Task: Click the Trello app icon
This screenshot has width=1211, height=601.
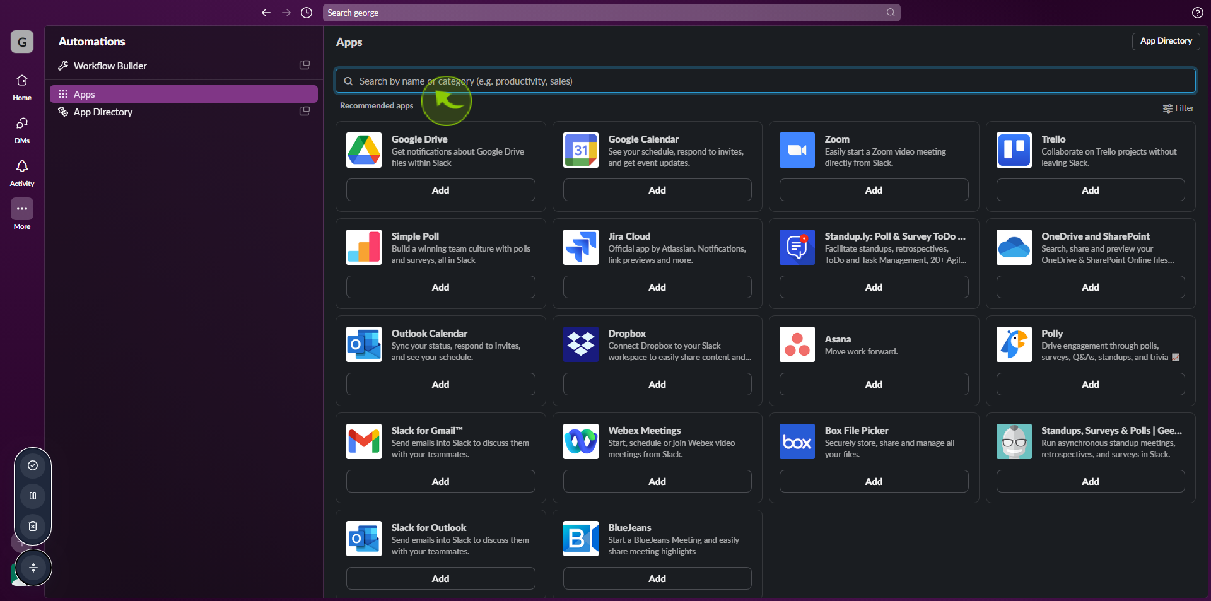Action: click(1014, 150)
